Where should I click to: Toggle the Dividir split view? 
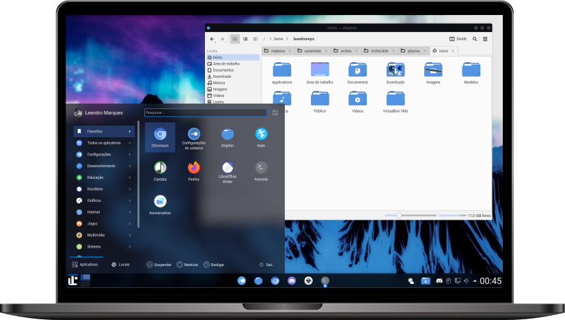point(458,39)
